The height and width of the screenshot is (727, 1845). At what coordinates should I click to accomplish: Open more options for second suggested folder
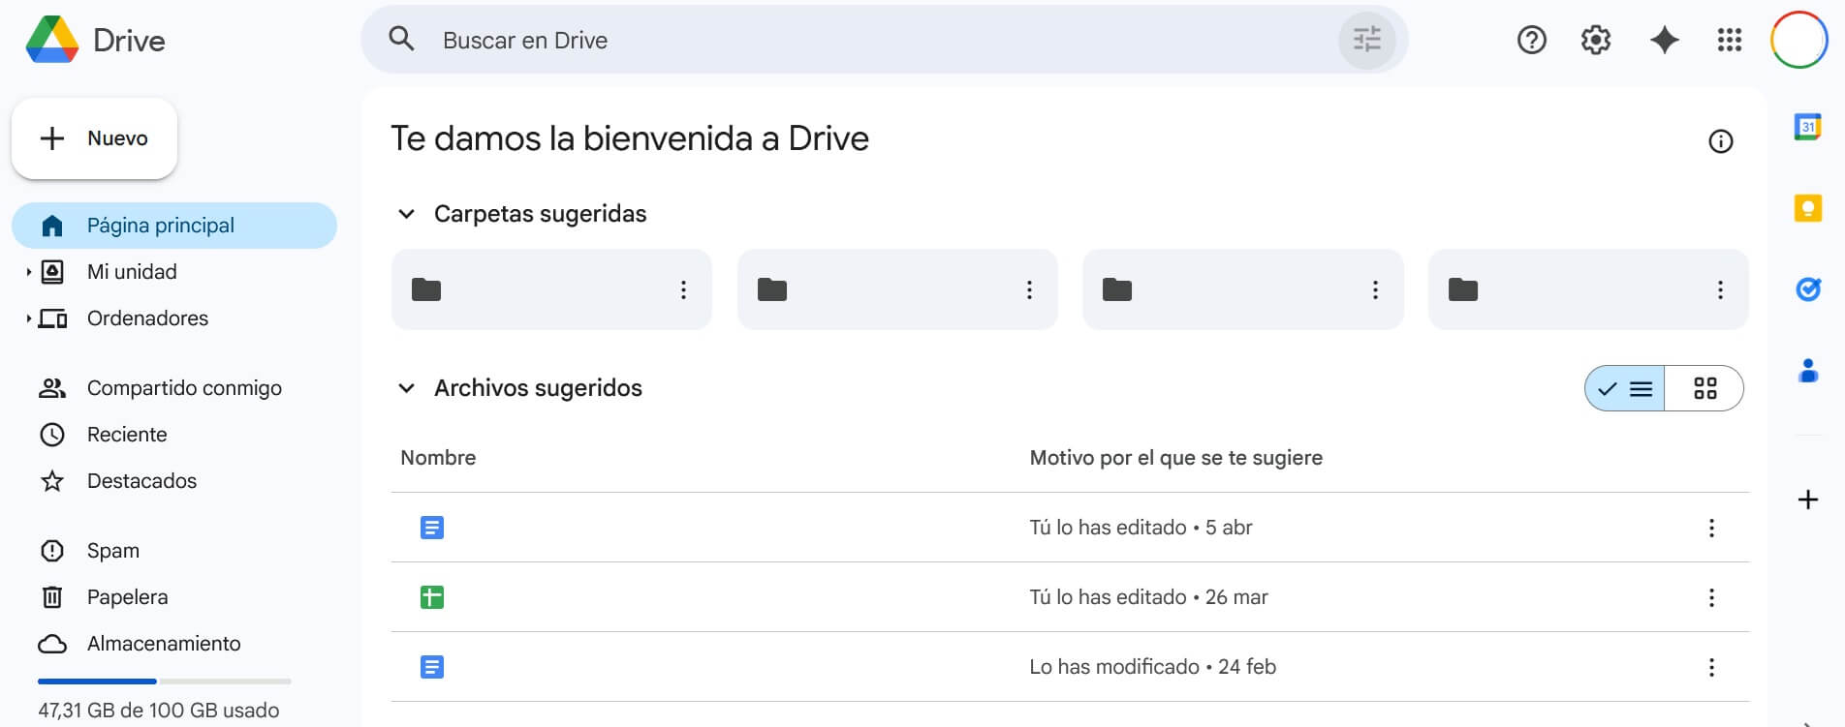(1029, 289)
